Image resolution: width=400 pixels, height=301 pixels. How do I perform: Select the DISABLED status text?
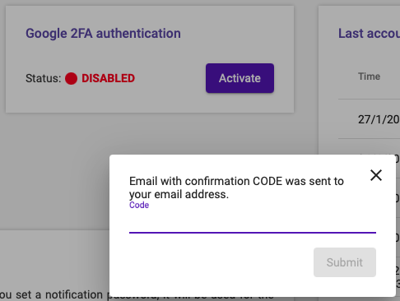tap(108, 78)
